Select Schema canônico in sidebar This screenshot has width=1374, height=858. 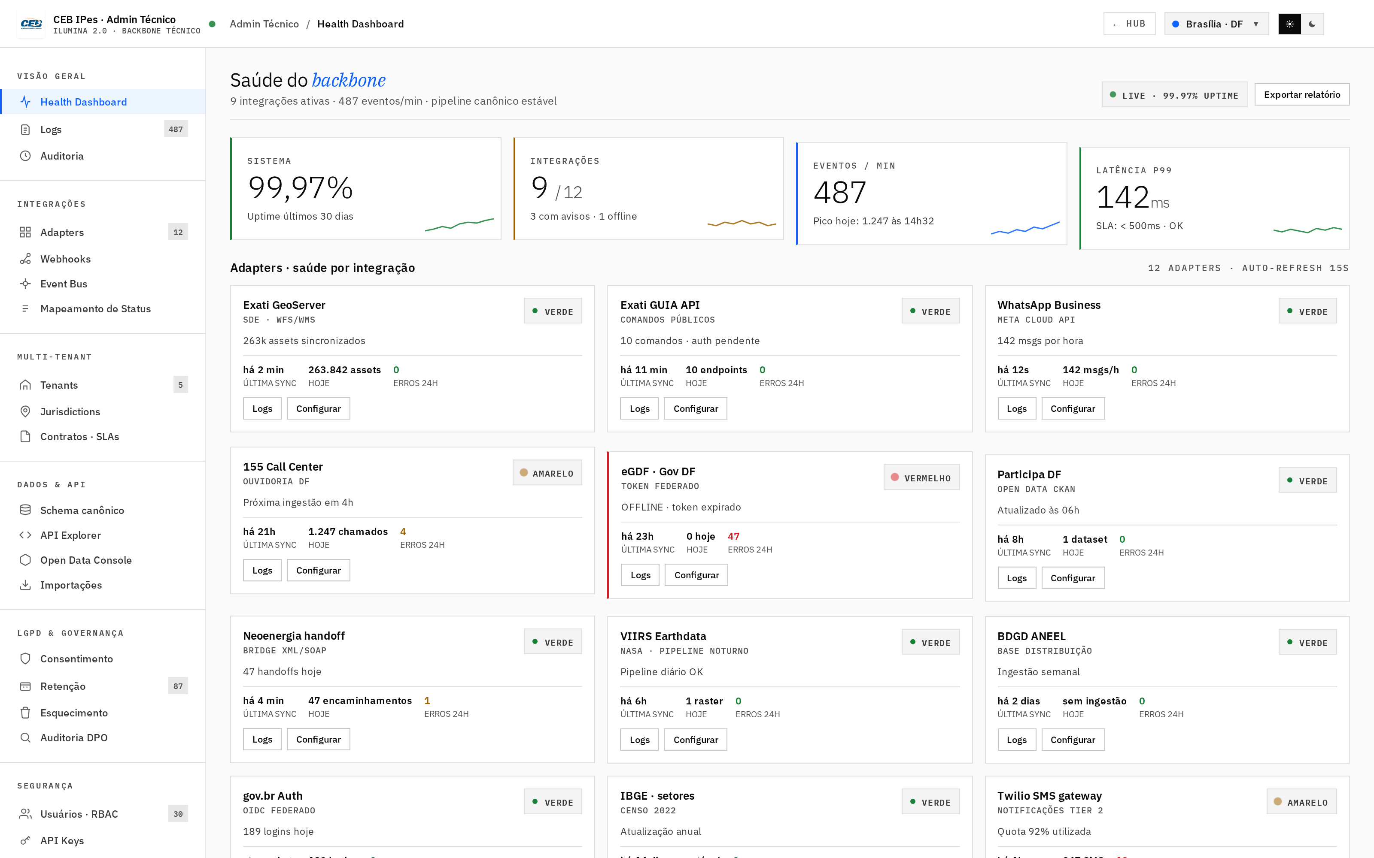pos(103,510)
